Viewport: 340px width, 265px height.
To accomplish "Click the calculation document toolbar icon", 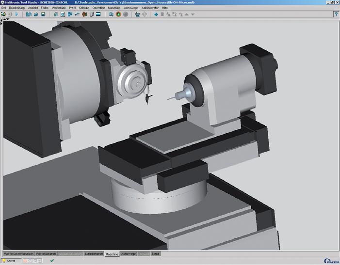I will pyautogui.click(x=111, y=14).
